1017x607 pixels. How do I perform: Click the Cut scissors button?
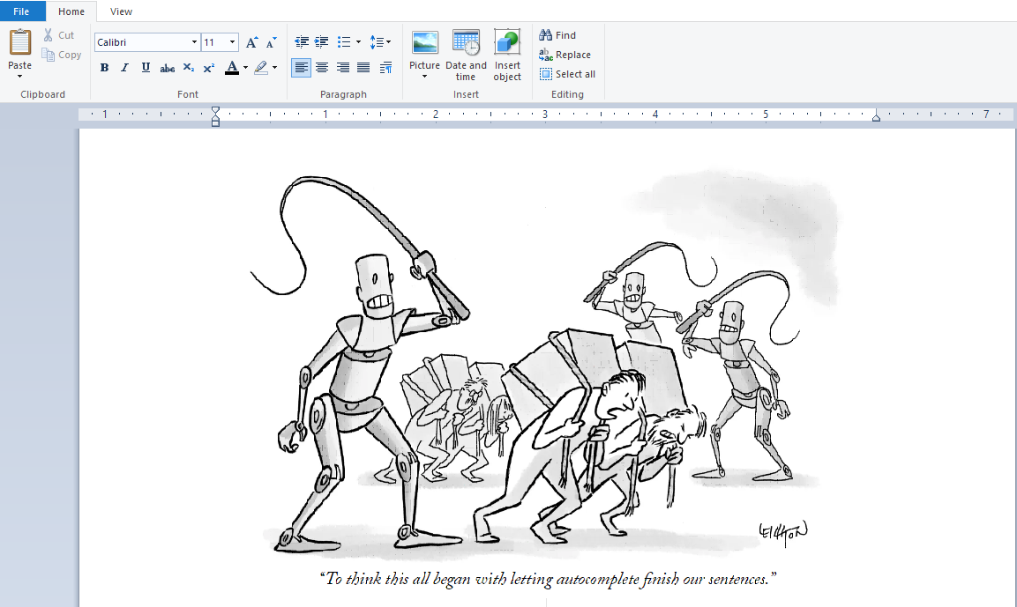pyautogui.click(x=58, y=35)
